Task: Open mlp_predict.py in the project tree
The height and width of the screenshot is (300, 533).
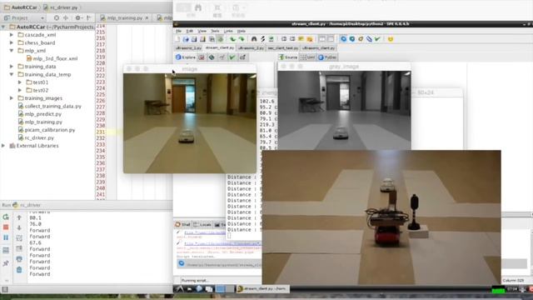Action: pos(42,114)
